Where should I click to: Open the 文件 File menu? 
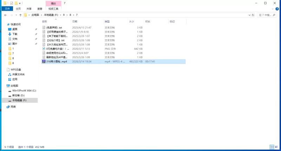7,9
